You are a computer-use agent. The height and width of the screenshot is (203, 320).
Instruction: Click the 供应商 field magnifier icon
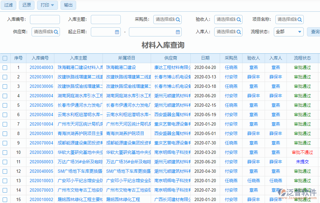pos(57,32)
